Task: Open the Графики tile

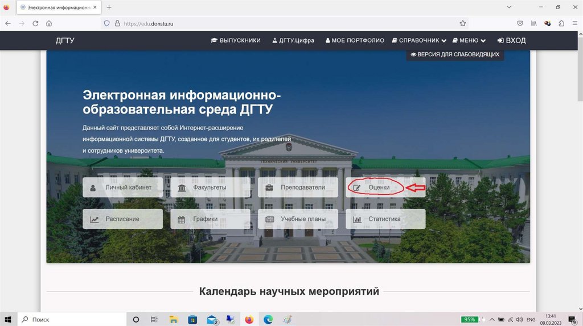Action: [x=211, y=219]
